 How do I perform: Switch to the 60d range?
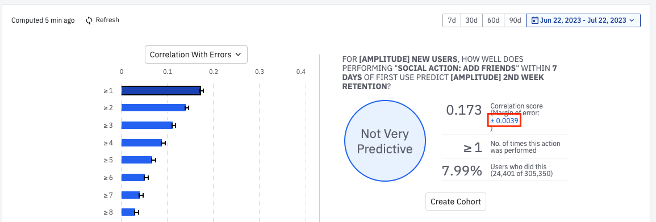click(493, 20)
